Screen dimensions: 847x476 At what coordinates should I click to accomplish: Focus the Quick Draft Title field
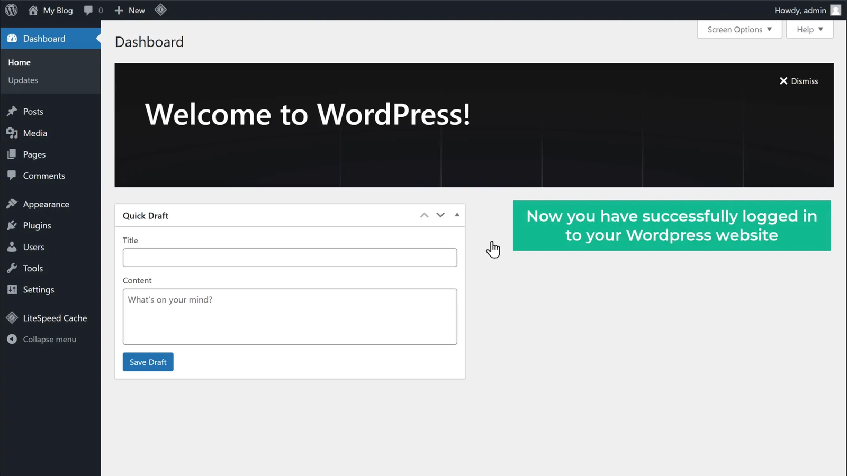coord(290,258)
